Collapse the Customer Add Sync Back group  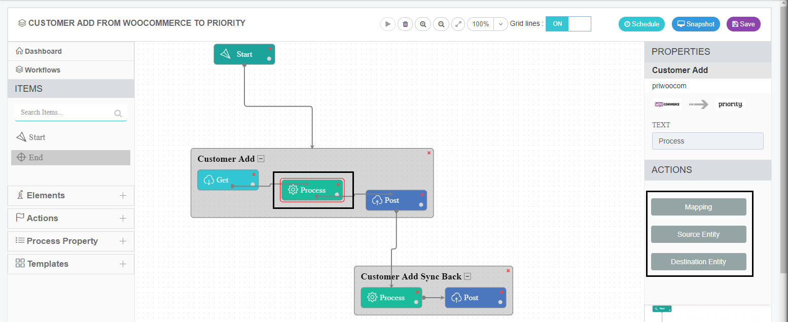pyautogui.click(x=468, y=276)
